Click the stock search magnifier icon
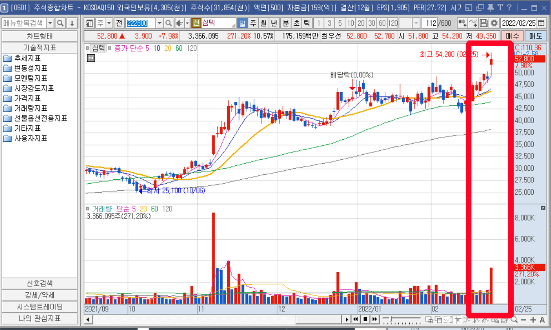The image size is (551, 330). coord(169,23)
